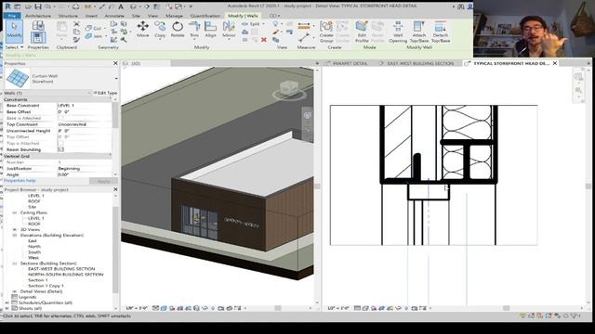The width and height of the screenshot is (595, 334).
Task: Click the Text (A) icon in quick access toolbar
Action: tap(121, 6)
